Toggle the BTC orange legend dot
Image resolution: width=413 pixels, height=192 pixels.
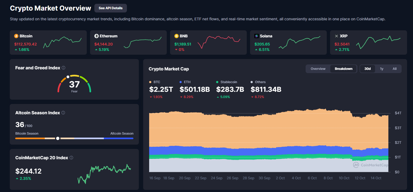click(150, 82)
